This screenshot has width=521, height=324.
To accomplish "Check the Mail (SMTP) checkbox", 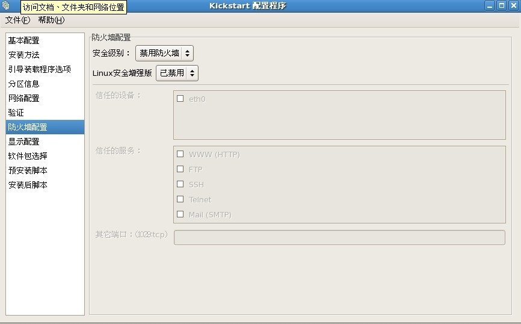I will 180,214.
